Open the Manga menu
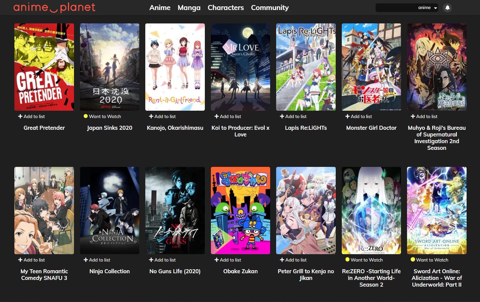This screenshot has width=480, height=302. [x=189, y=8]
